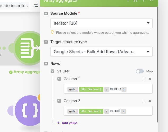This screenshot has height=132, width=168.
Task: Click the drag handle for Column 2
Action: pyautogui.click(x=143, y=101)
